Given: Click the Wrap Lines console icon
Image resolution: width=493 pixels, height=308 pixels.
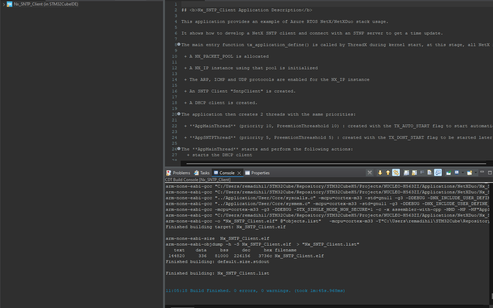Looking at the screenshot, I should (422, 172).
